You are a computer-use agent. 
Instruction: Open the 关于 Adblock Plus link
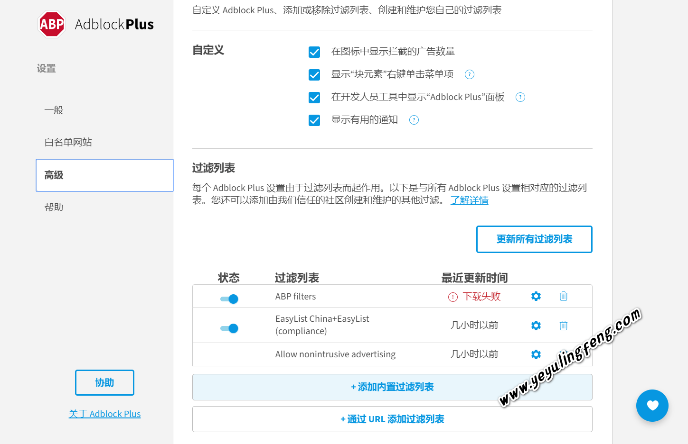point(104,414)
